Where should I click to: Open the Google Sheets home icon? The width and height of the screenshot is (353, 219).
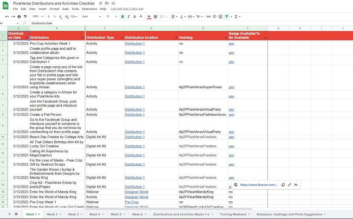[5, 6]
